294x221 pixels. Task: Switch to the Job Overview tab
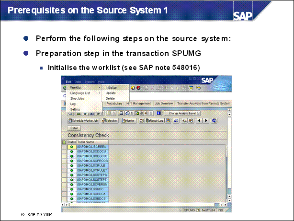click(x=164, y=104)
